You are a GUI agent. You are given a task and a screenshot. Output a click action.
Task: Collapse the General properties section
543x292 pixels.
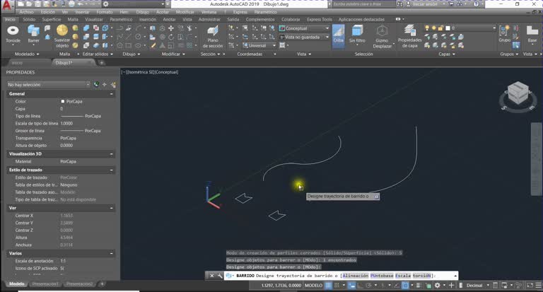(112, 94)
